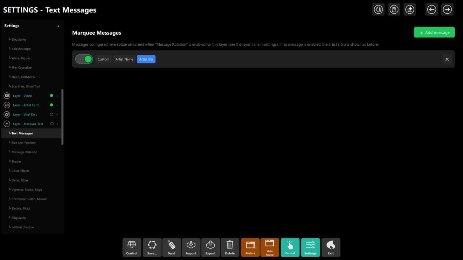The height and width of the screenshot is (260, 463).
Task: Enable Layer - Marquee Text status circle
Action: pyautogui.click(x=52, y=124)
